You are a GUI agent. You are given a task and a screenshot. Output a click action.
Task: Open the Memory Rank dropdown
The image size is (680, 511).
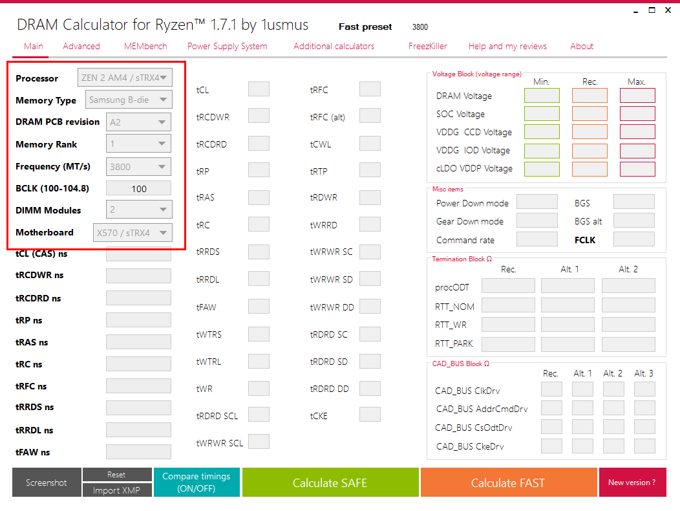coord(138,144)
